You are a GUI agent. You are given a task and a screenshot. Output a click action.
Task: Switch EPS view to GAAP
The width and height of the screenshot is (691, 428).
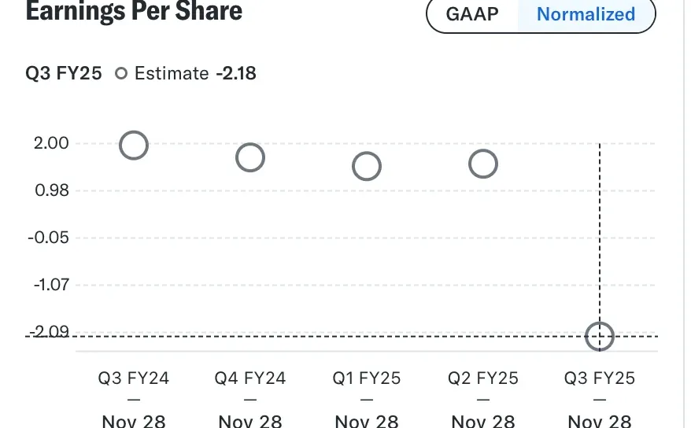tap(472, 14)
